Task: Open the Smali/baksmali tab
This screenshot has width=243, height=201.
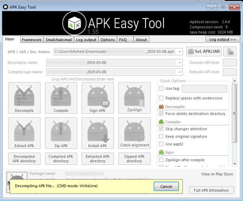Action: click(59, 40)
